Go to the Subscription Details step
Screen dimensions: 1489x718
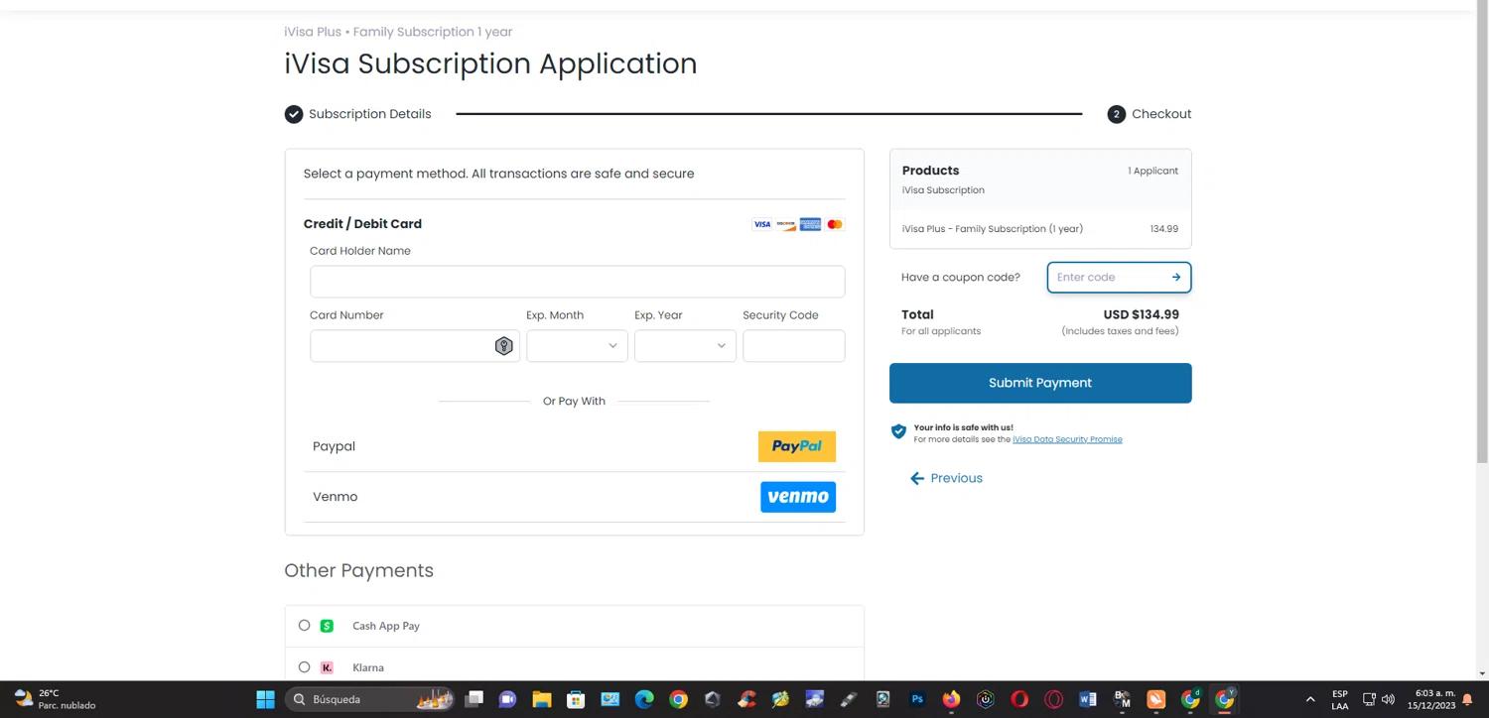[369, 114]
